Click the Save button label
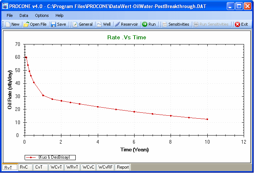Image resolution: width=254 pixels, height=173 pixels. [61, 25]
